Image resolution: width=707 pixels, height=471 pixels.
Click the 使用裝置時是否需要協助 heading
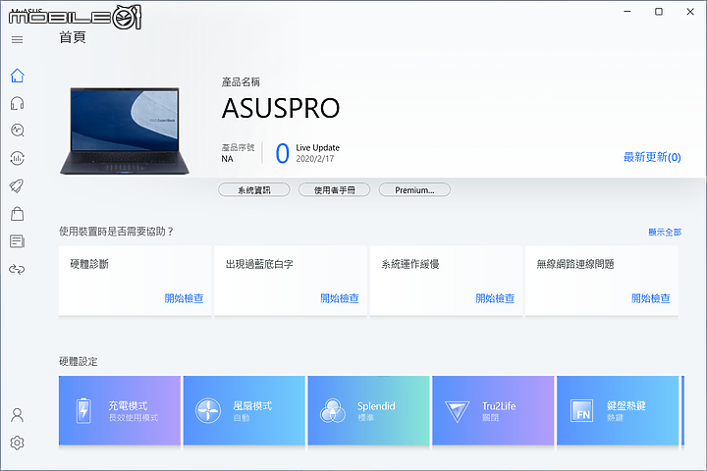[116, 232]
